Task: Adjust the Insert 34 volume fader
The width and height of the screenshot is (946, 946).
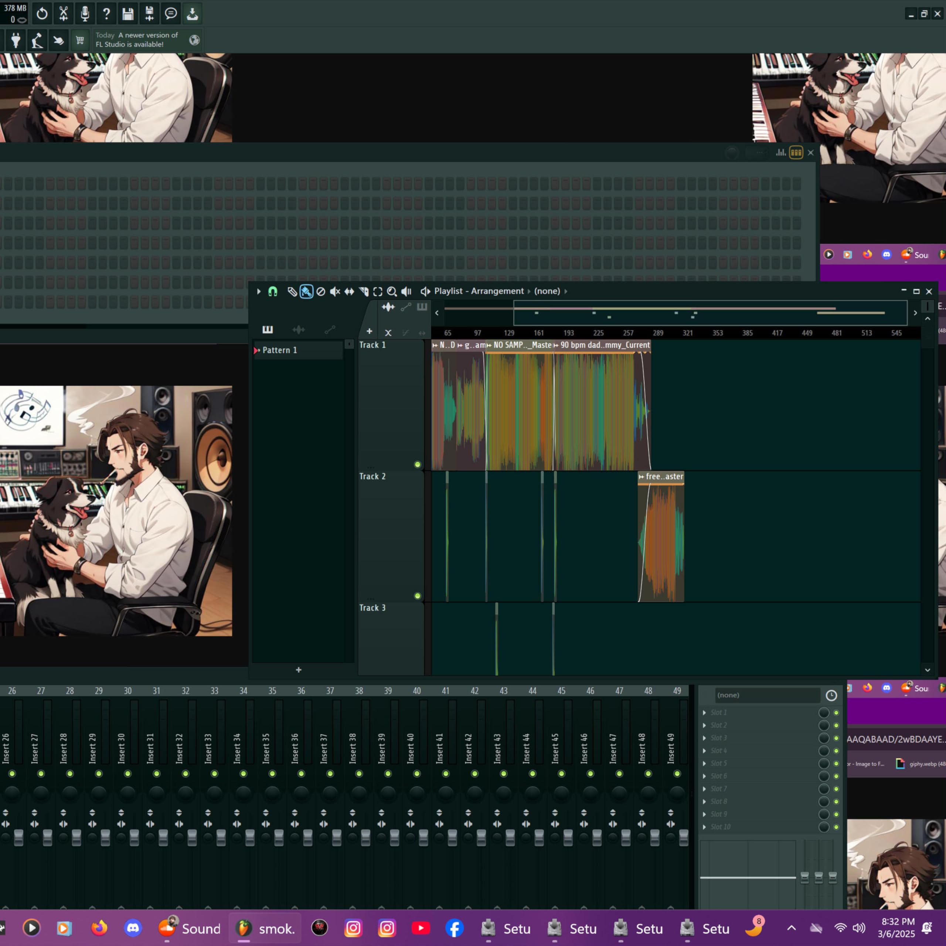Action: click(x=250, y=837)
